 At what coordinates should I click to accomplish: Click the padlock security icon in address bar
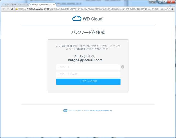(16, 9)
